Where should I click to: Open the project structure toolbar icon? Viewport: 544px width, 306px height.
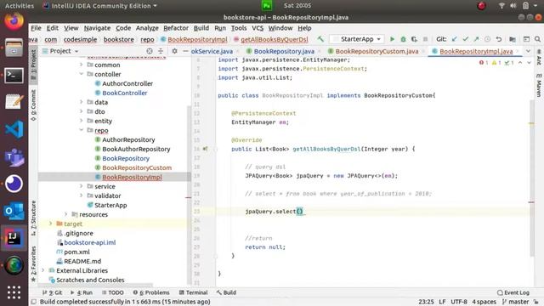click(513, 39)
